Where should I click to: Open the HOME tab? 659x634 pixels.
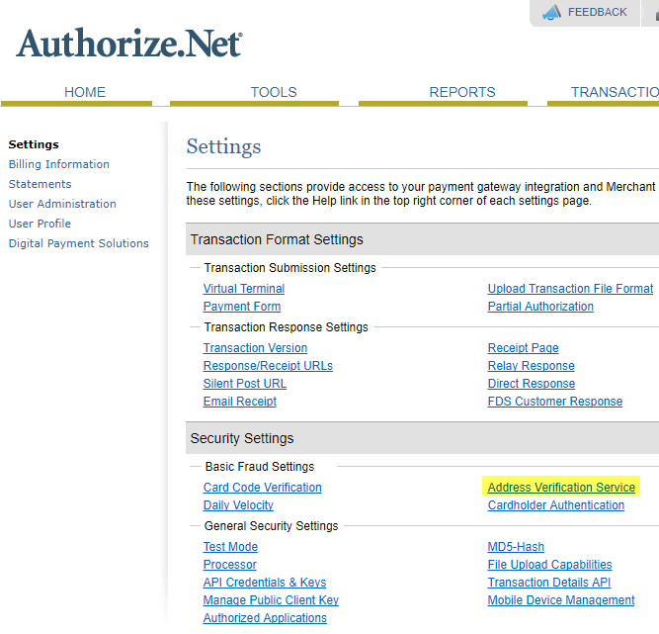pos(85,92)
